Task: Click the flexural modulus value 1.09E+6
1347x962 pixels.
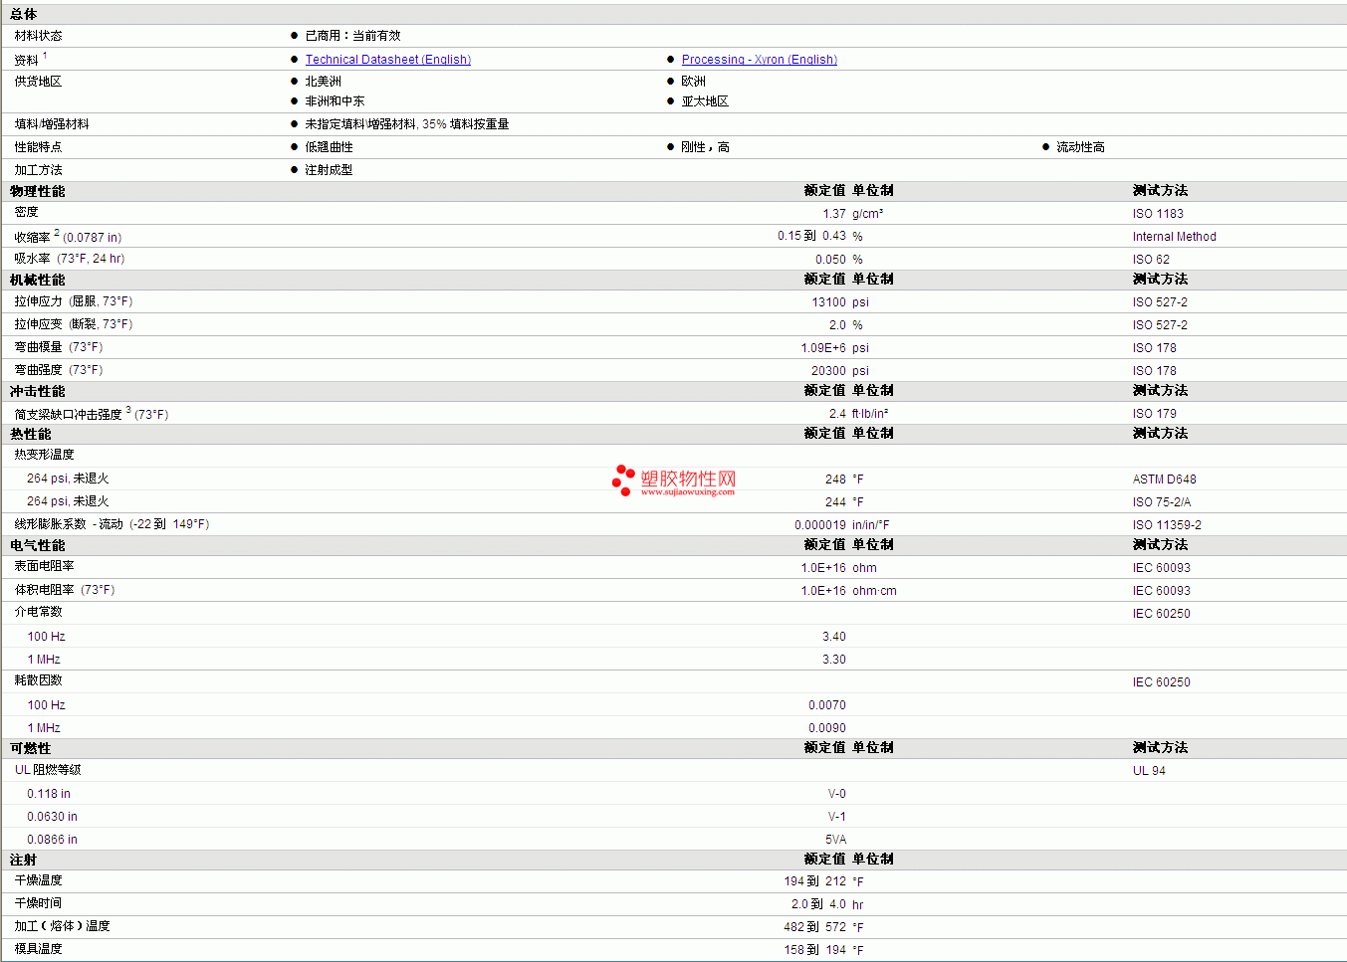Action: 824,348
